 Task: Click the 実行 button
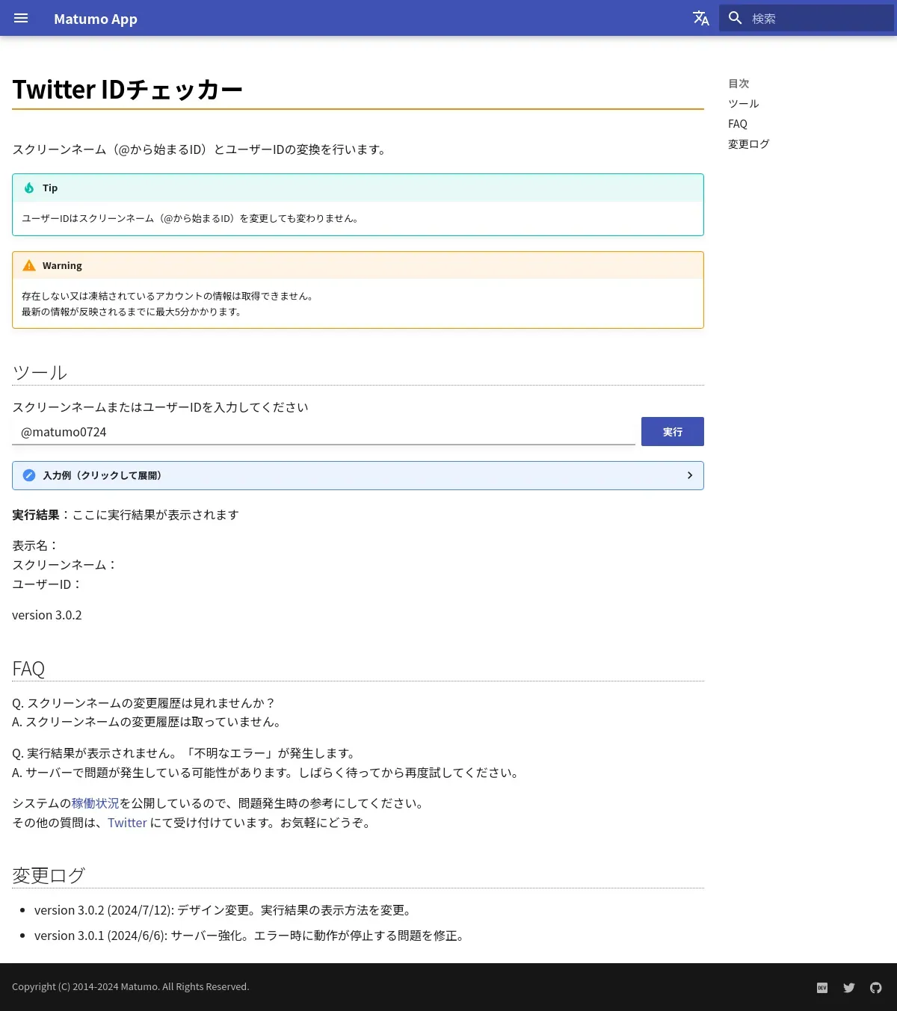click(673, 431)
